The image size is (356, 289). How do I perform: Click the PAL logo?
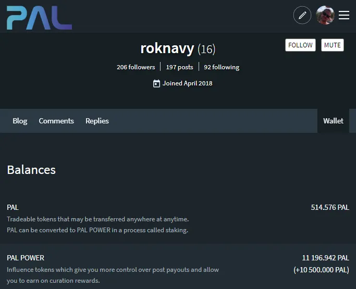tap(39, 18)
